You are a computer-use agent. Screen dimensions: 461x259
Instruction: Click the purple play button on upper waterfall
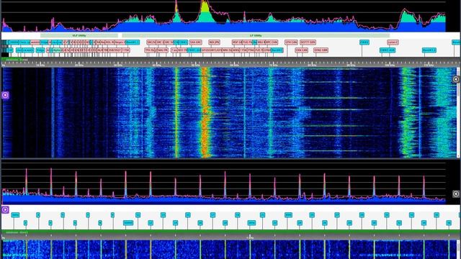[x=5, y=95]
